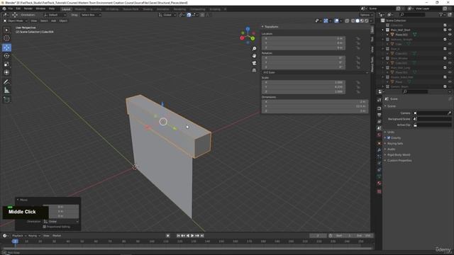The width and height of the screenshot is (454, 255).
Task: Click the viewport zoom magnifier icon
Action: [x=254, y=49]
